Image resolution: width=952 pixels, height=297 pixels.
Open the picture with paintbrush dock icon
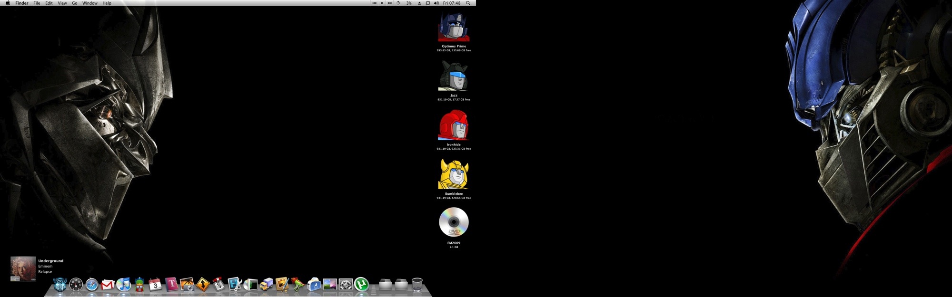pyautogui.click(x=282, y=284)
